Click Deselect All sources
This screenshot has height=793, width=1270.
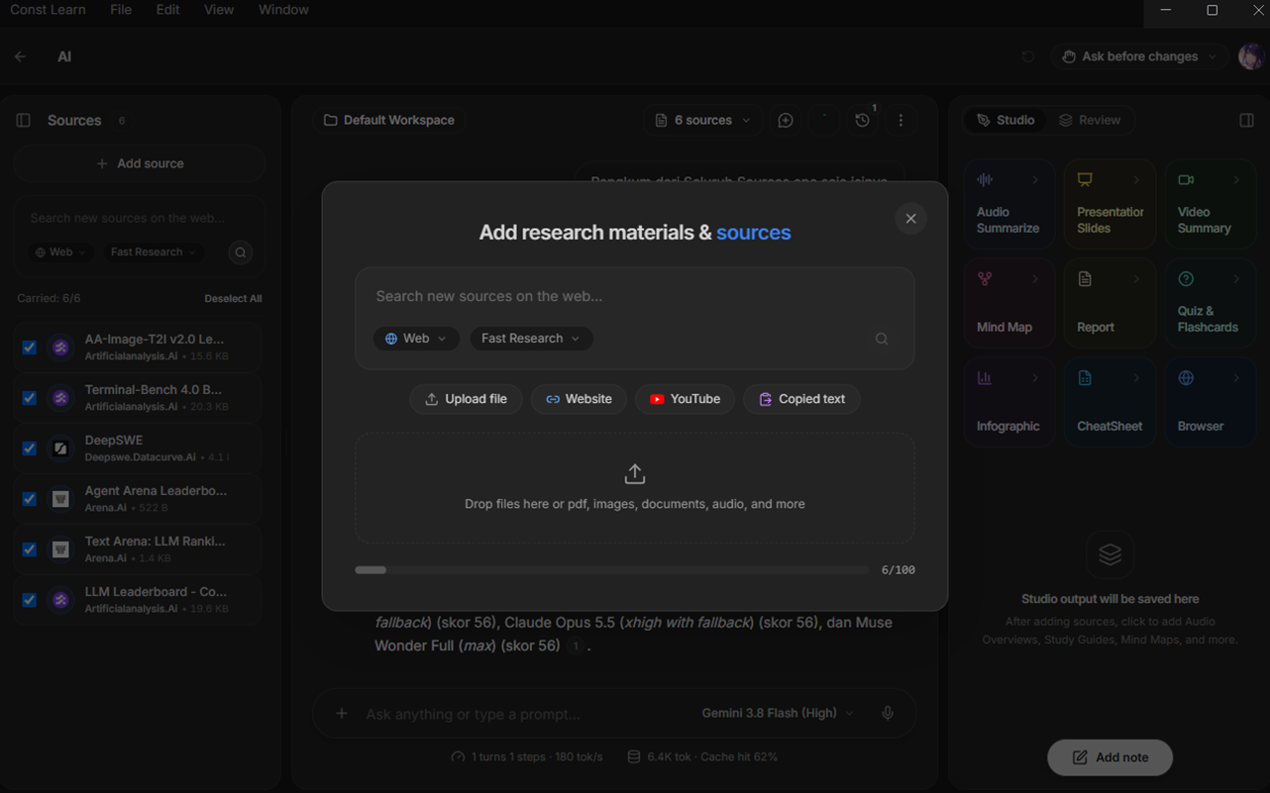pyautogui.click(x=233, y=299)
